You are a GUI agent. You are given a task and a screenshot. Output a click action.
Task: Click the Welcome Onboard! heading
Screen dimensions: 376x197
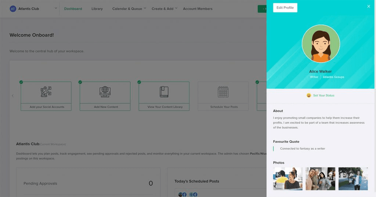click(32, 35)
